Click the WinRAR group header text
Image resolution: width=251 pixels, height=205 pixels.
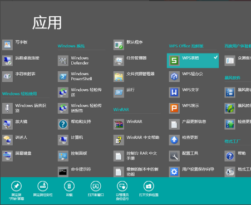[121, 110]
